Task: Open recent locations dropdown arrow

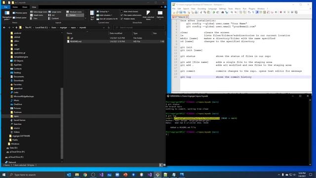Action: 13,28
